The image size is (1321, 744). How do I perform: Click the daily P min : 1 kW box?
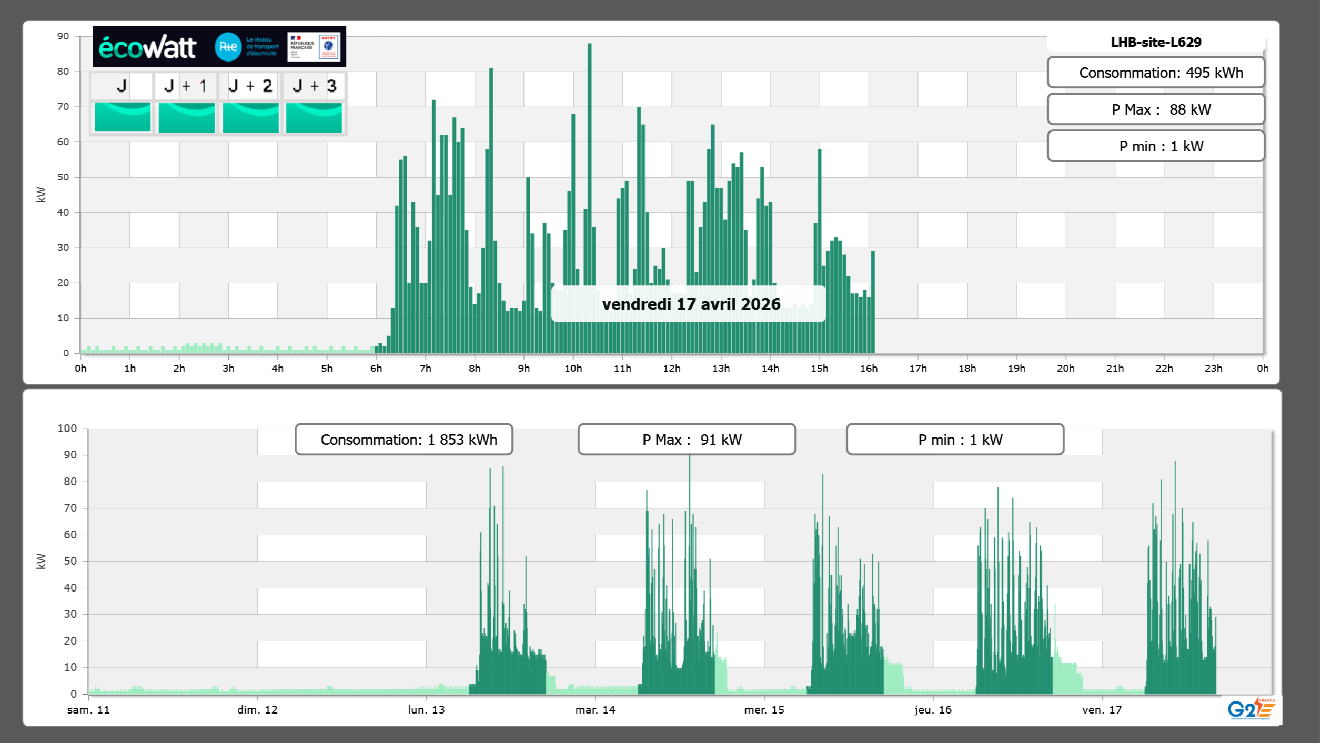point(1156,146)
